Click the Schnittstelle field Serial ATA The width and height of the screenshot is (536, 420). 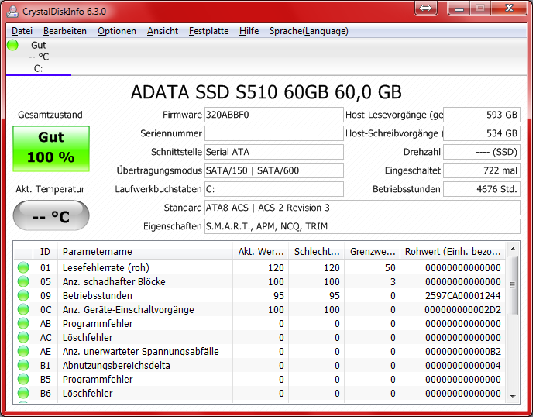[274, 152]
